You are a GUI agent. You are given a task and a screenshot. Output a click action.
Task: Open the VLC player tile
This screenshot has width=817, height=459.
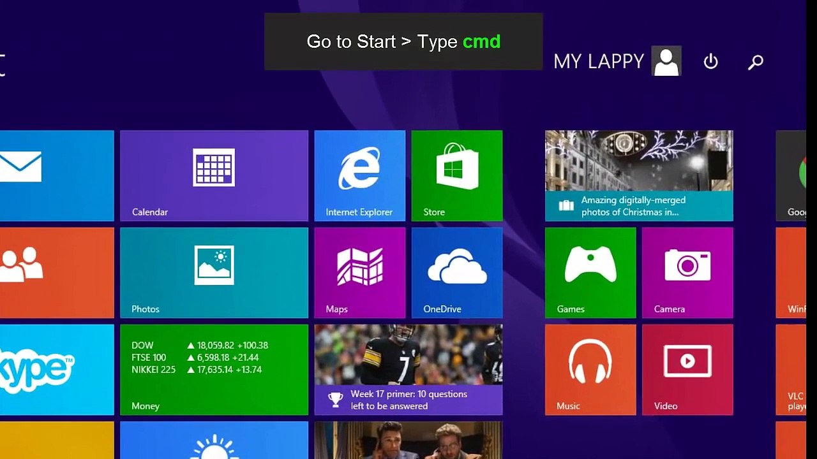(791, 370)
